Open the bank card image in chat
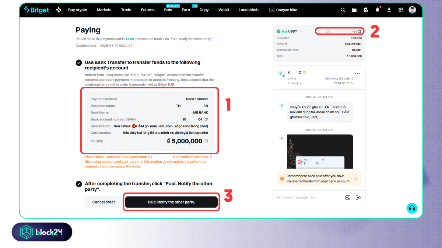This screenshot has height=248, width=442. coord(320,151)
